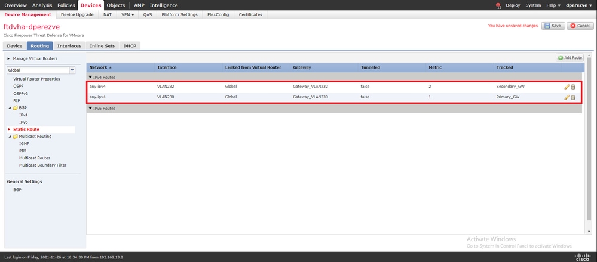Select IGMP under Multicast Routing
Image resolution: width=597 pixels, height=262 pixels.
point(24,144)
